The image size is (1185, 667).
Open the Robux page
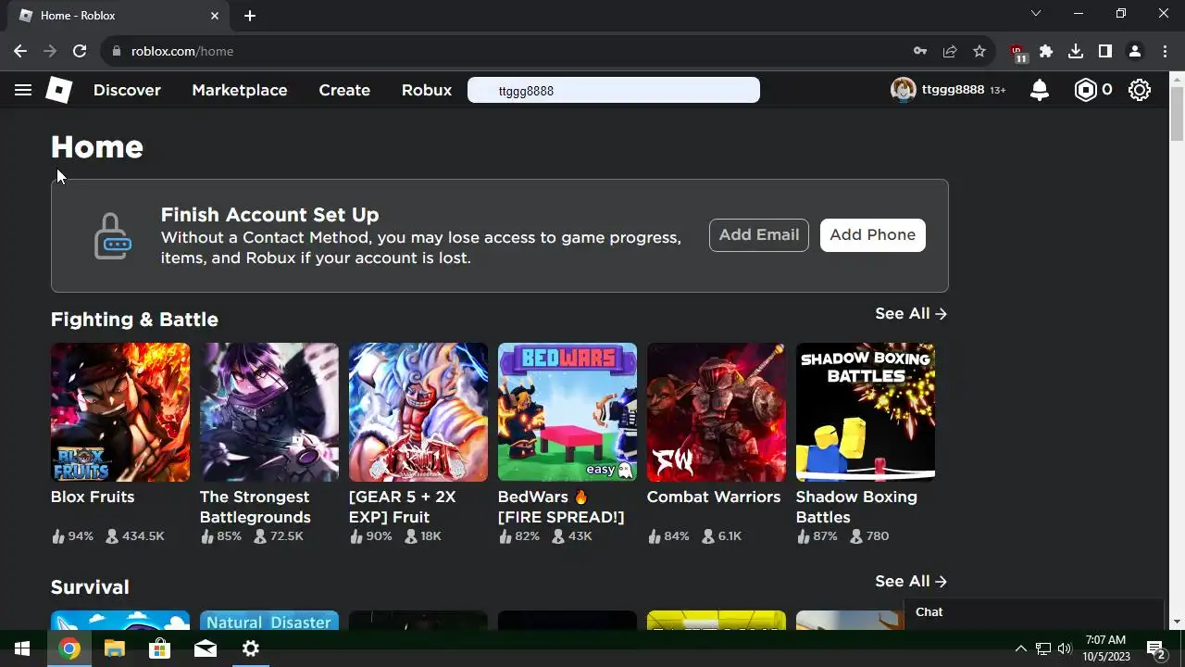click(x=427, y=90)
